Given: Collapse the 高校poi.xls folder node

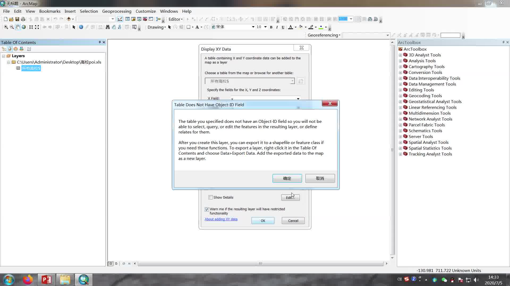Looking at the screenshot, I should (8, 62).
